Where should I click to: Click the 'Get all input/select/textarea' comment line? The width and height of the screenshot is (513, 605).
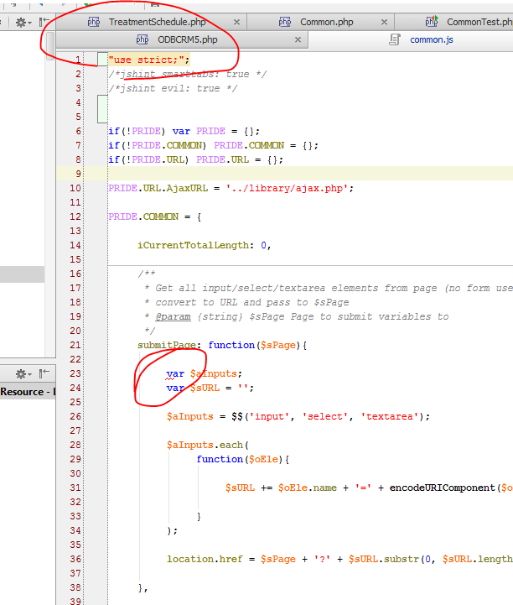[329, 288]
